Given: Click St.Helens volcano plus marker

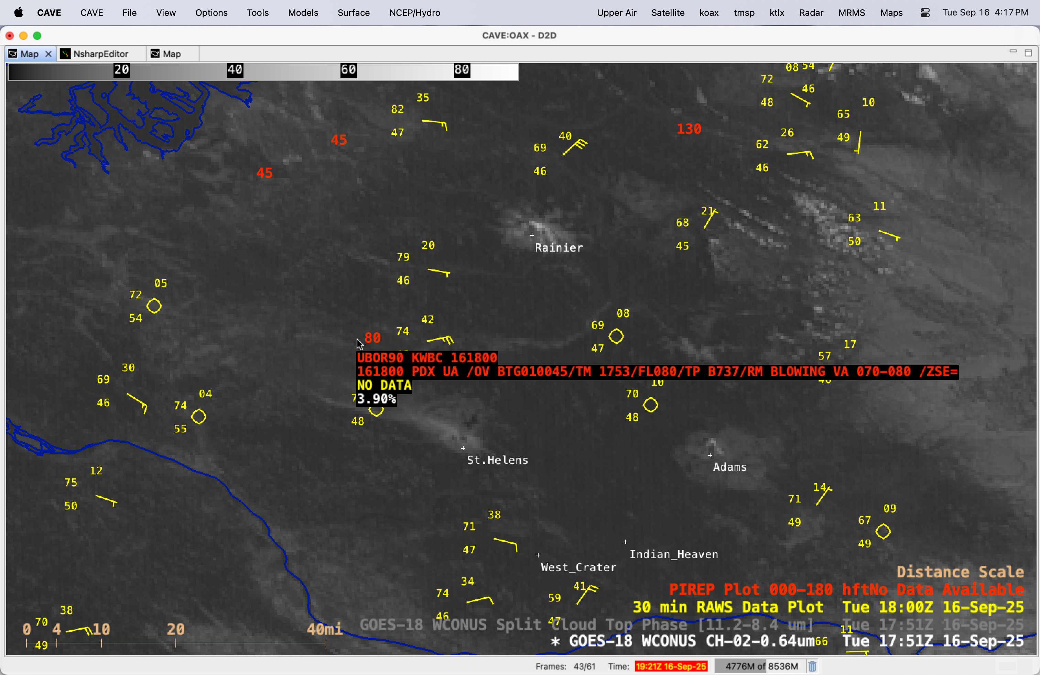Looking at the screenshot, I should pos(463,449).
